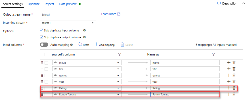Switch to the Inspect tab
245x109 pixels.
[x=49, y=4]
